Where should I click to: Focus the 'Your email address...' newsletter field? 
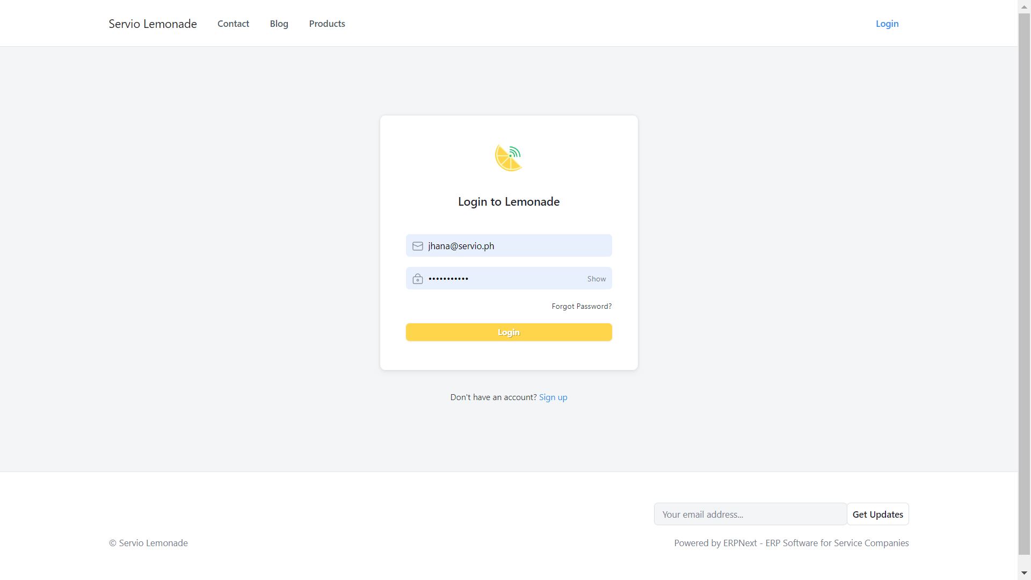point(750,514)
